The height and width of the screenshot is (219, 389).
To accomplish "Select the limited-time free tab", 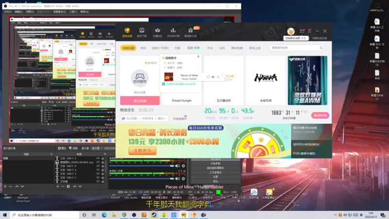I will coord(237,48).
